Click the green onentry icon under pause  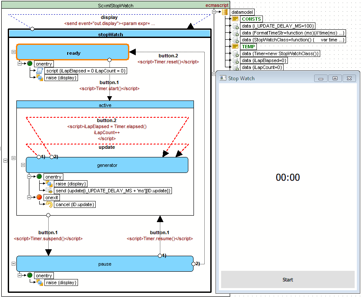30,276
